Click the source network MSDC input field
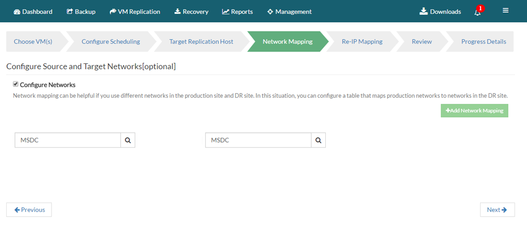 68,140
